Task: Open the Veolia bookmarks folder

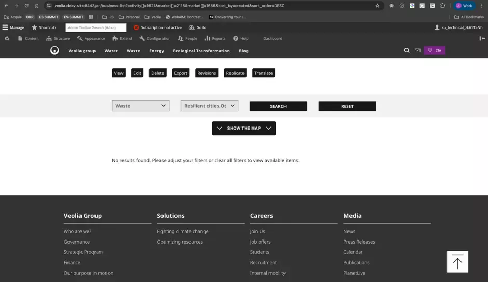Action: 153,17
